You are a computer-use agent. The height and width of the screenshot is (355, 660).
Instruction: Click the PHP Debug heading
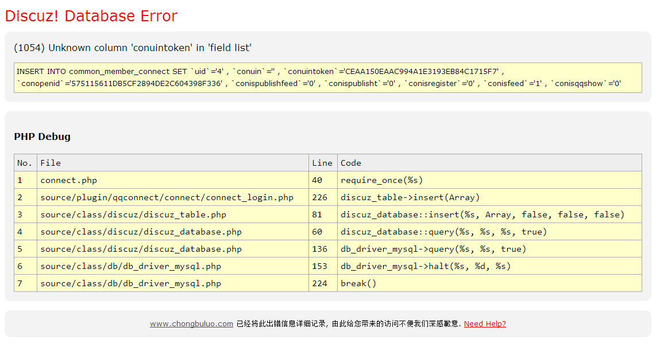[x=42, y=136]
